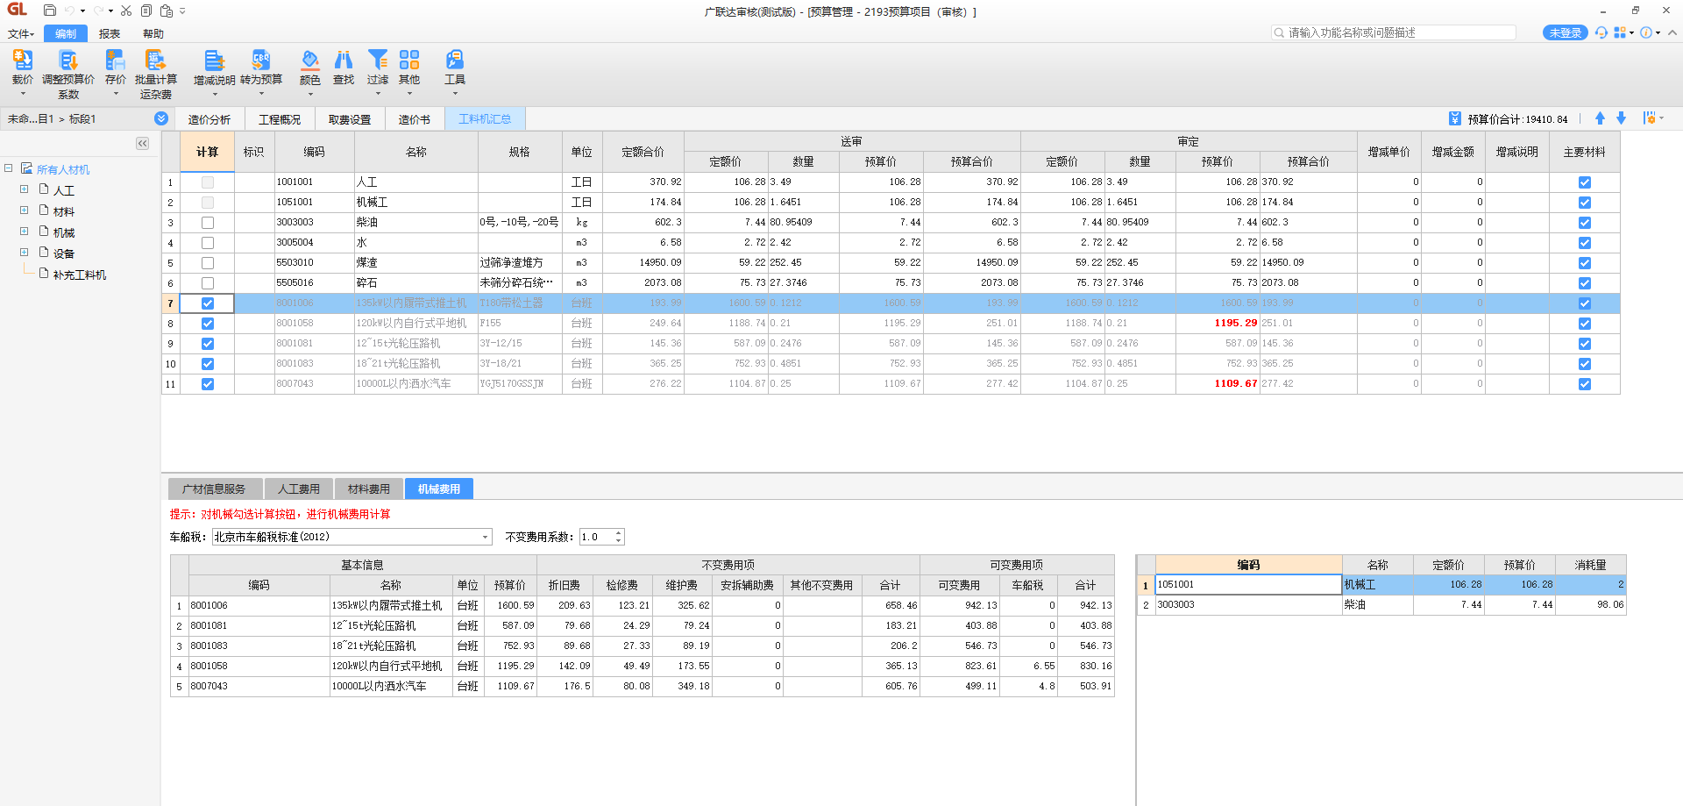Click the column settings gear icon
The height and width of the screenshot is (806, 1683).
(1650, 118)
